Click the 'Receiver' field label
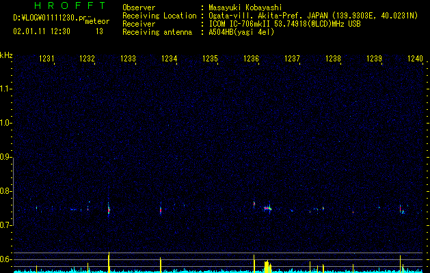 click(x=139, y=24)
